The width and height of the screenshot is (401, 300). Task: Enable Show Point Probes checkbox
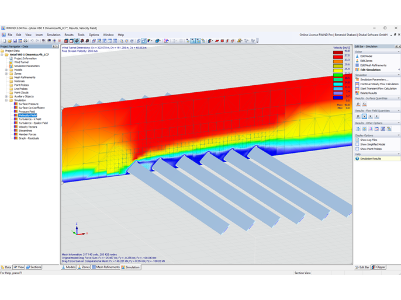357,149
